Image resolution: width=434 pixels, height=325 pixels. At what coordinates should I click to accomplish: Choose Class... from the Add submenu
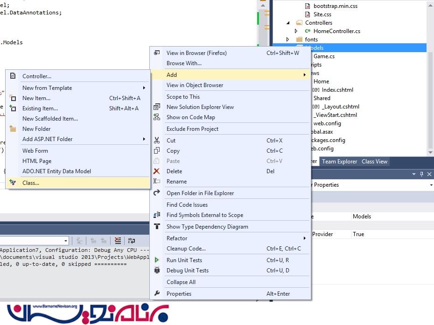[31, 183]
